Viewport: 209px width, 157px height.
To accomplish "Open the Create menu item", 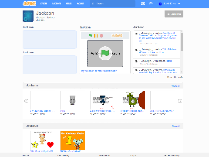I will click(44, 3).
